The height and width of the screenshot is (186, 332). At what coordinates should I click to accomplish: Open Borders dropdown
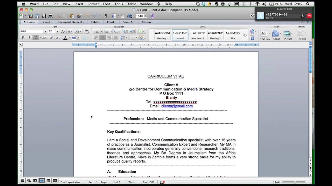pyautogui.click(x=134, y=38)
